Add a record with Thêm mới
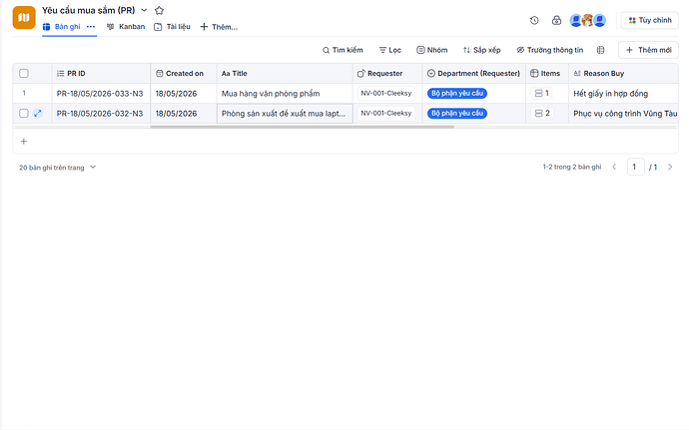The width and height of the screenshot is (689, 430). click(x=649, y=50)
